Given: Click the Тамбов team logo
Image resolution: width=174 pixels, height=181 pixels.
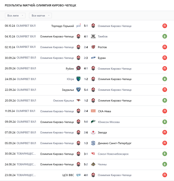Looking at the screenshot, I should coord(93,37).
